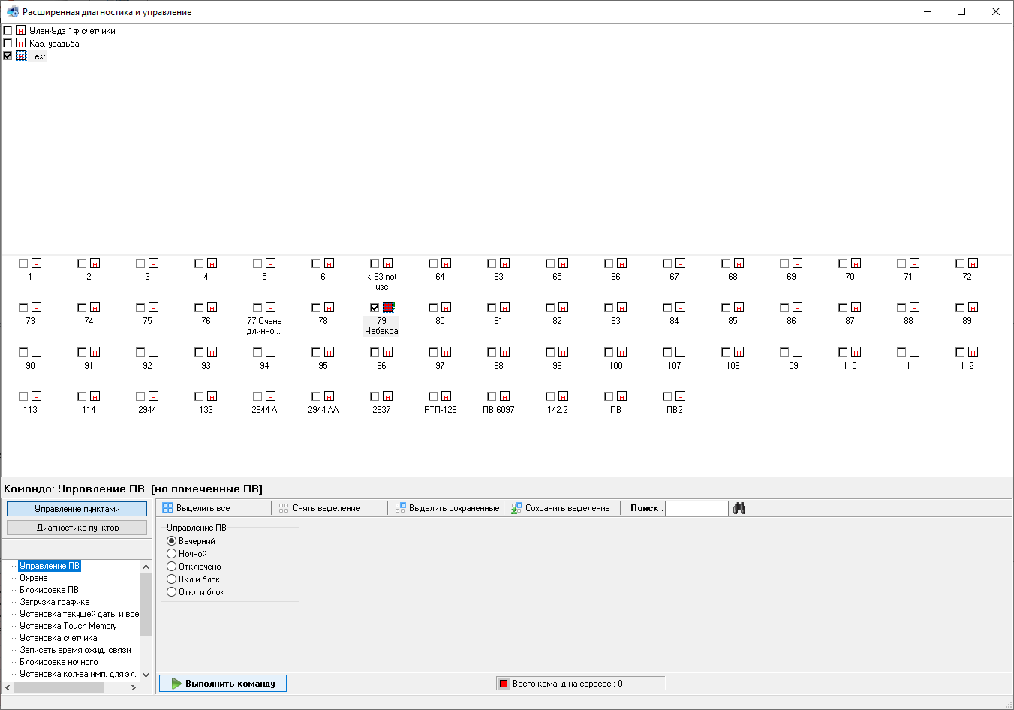Click the red stop icon near Всего команд
The height and width of the screenshot is (710, 1014).
(x=504, y=684)
